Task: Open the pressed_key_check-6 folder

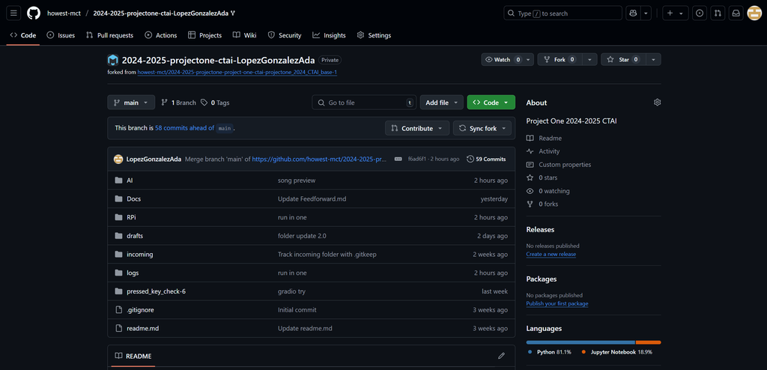Action: [156, 291]
